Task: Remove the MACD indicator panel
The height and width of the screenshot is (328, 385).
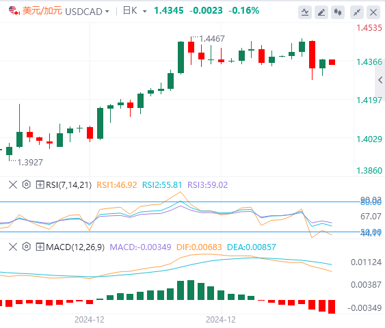Action: pyautogui.click(x=13, y=247)
